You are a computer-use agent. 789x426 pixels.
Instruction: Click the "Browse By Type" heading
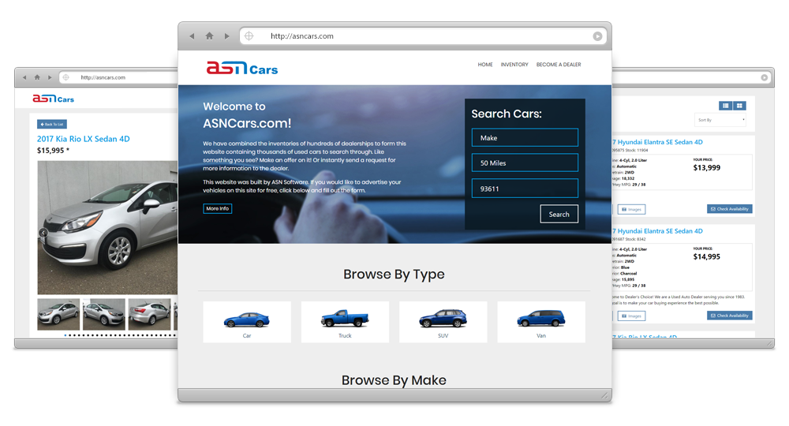(394, 275)
